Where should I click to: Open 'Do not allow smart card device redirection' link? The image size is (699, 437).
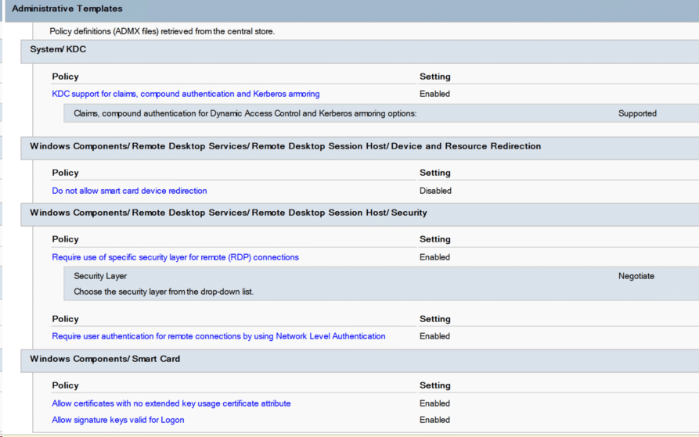(x=129, y=191)
